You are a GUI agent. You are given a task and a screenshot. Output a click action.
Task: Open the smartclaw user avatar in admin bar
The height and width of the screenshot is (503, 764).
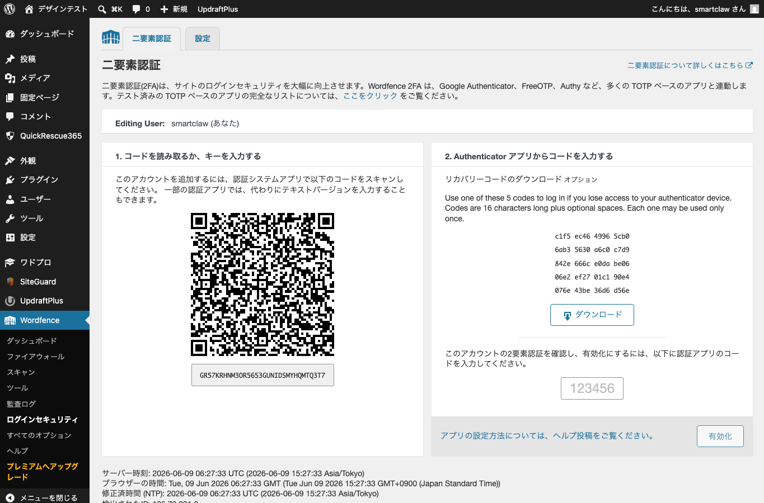pos(754,9)
